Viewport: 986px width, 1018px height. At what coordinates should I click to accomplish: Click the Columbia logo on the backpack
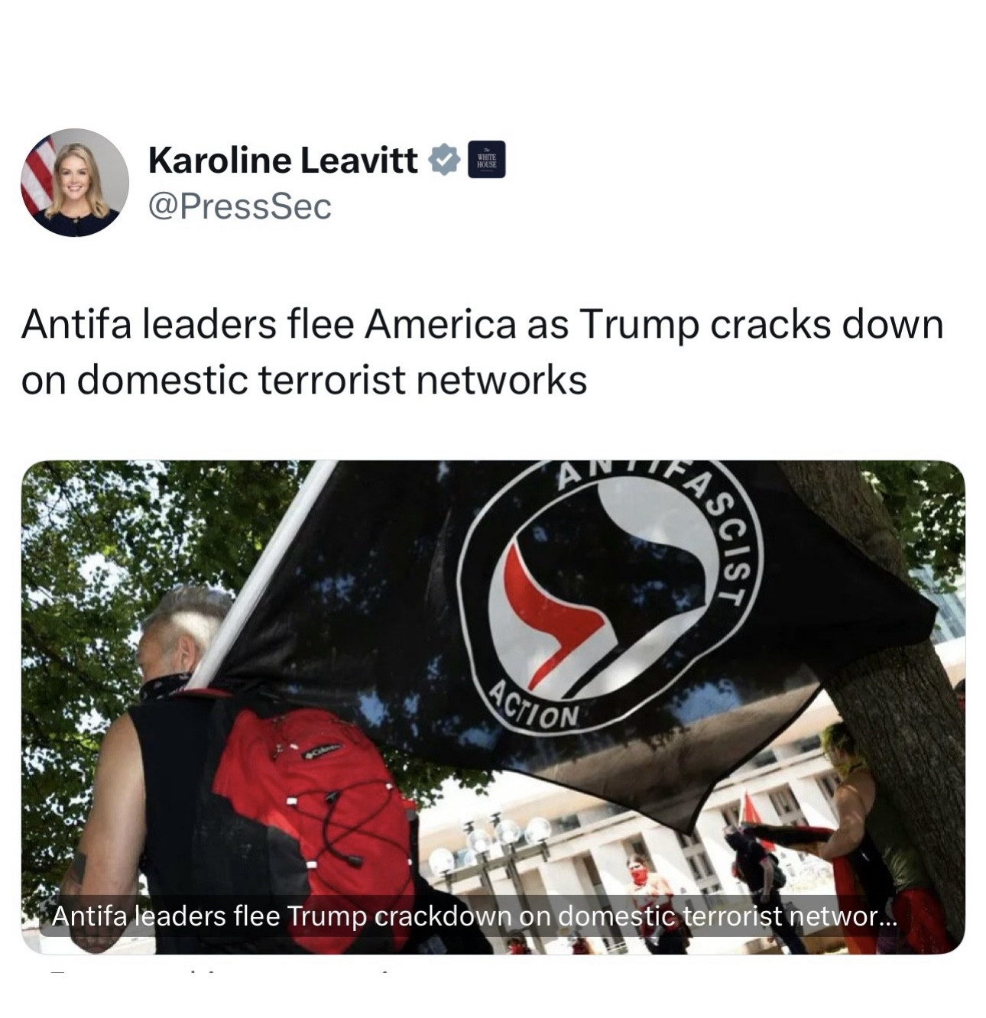323,752
